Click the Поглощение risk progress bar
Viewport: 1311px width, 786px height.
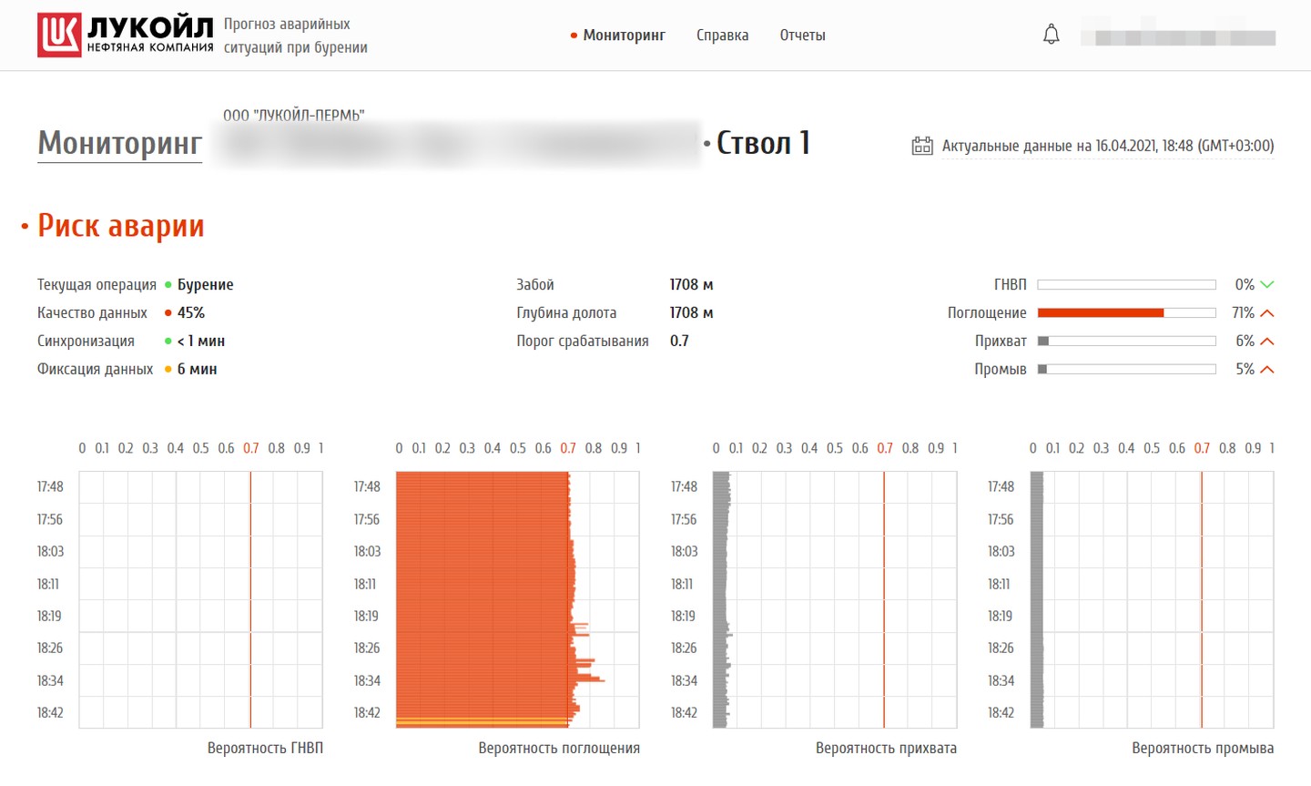click(1126, 313)
